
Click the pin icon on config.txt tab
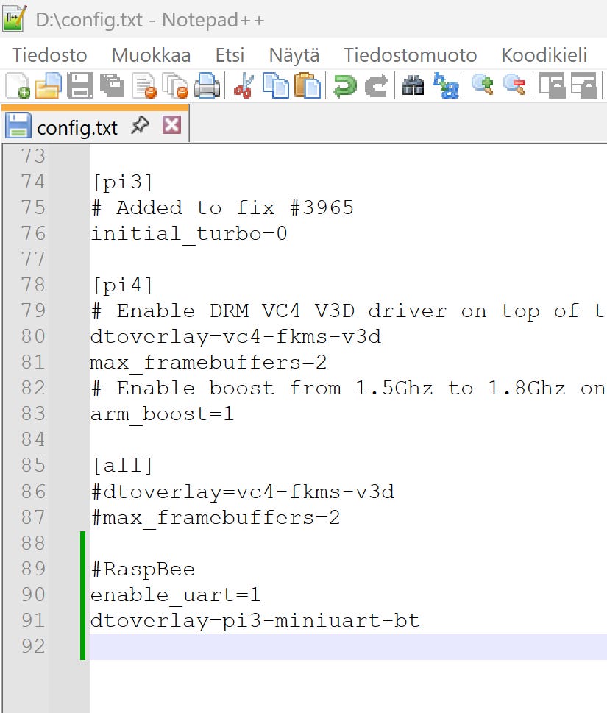(140, 126)
